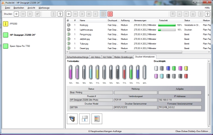The image size is (213, 135).
Task: Click the checkmark icon in the Drucker toolbar
Action: (38, 14)
